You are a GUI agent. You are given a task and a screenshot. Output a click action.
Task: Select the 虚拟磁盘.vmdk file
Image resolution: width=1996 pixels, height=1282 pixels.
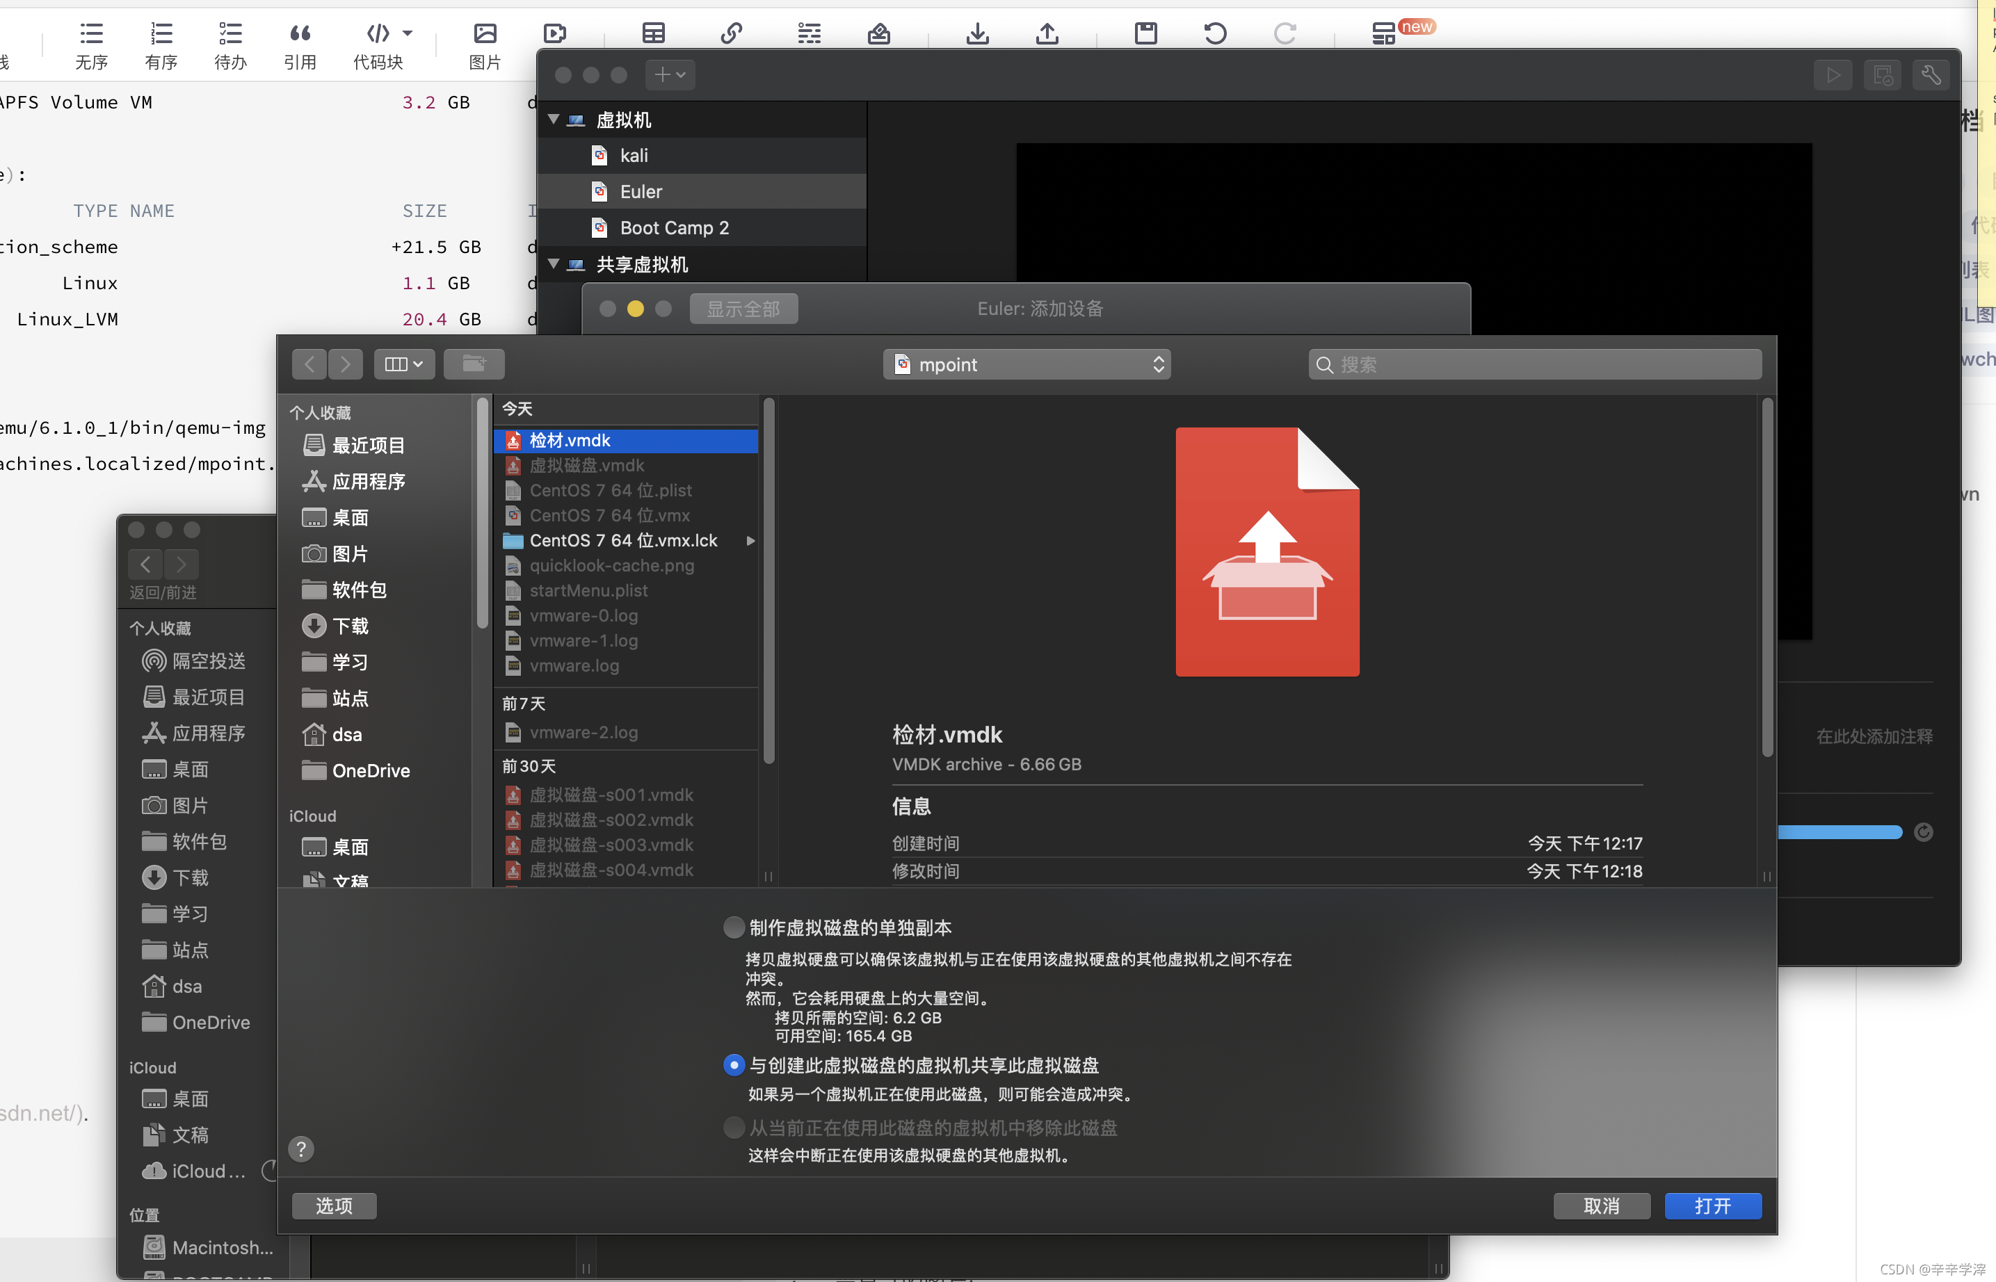(626, 465)
